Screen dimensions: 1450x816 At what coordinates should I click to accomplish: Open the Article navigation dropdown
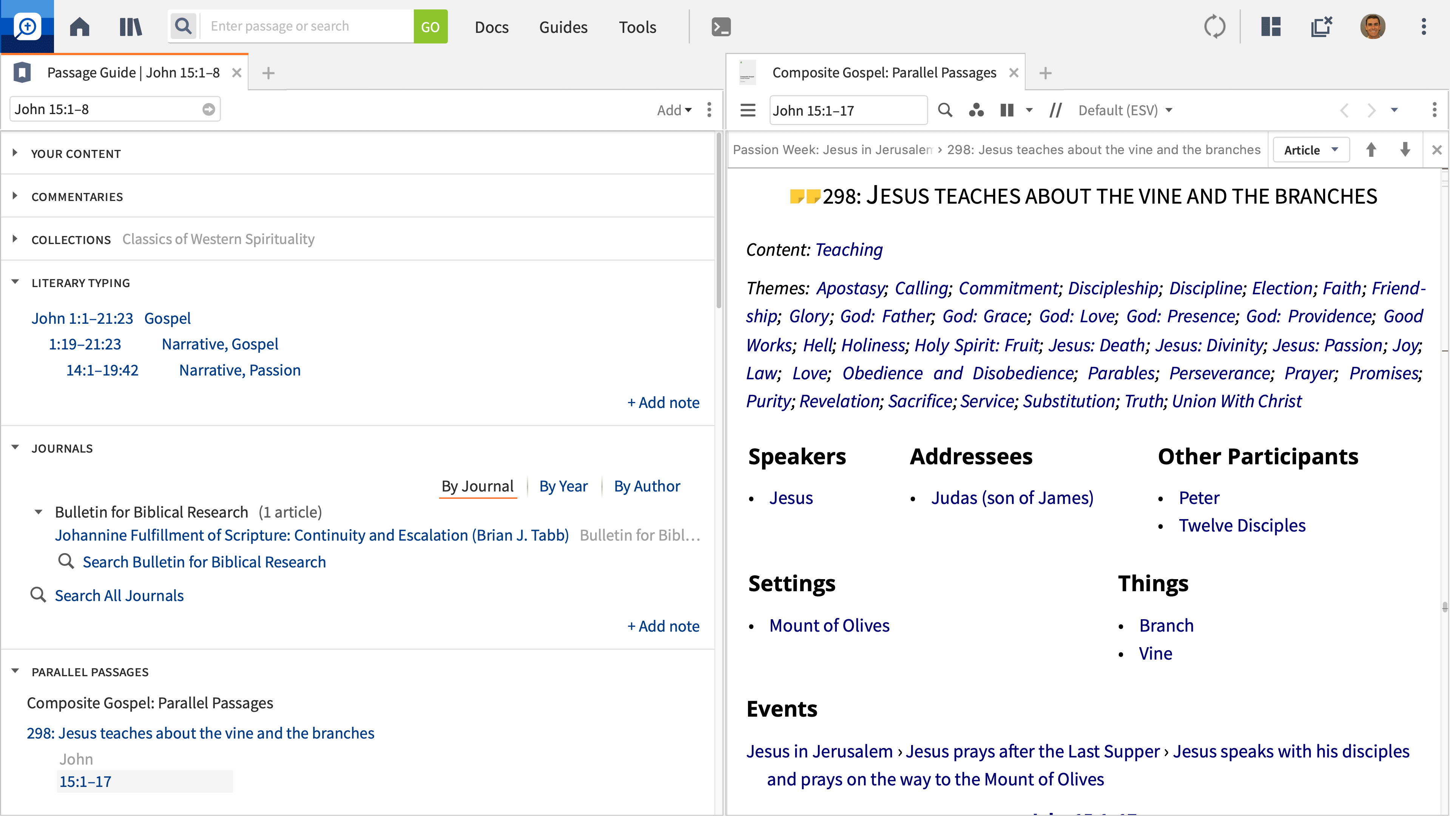click(1311, 150)
